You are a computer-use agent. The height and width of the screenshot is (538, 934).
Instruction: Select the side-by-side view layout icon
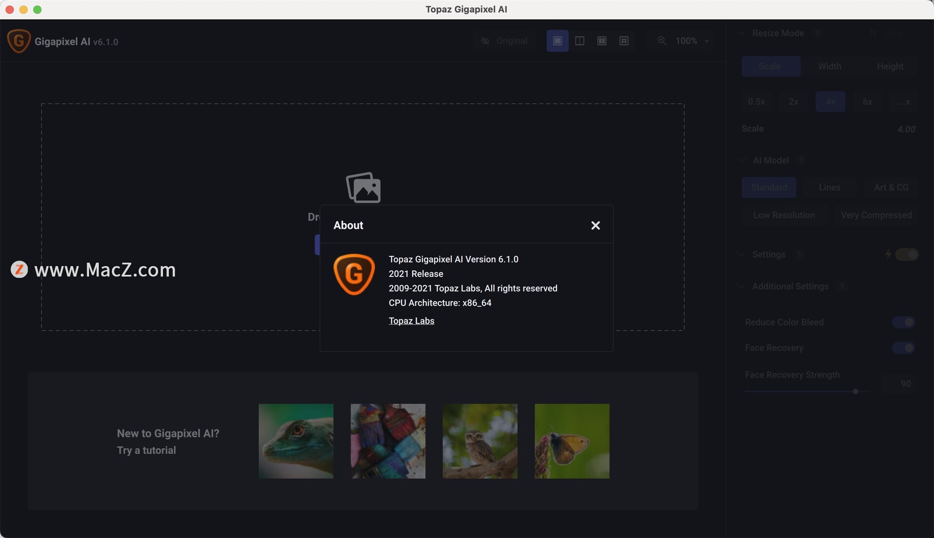coord(602,41)
